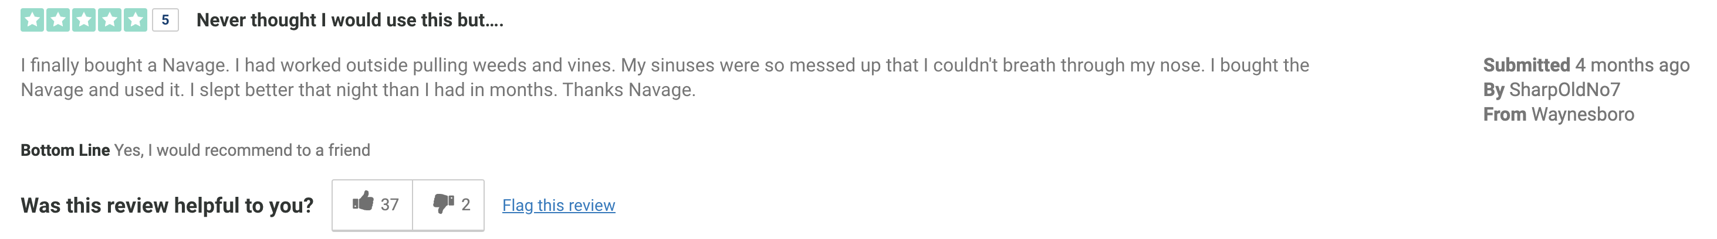Open the Flag this review link
This screenshot has height=239, width=1717.
pos(559,205)
